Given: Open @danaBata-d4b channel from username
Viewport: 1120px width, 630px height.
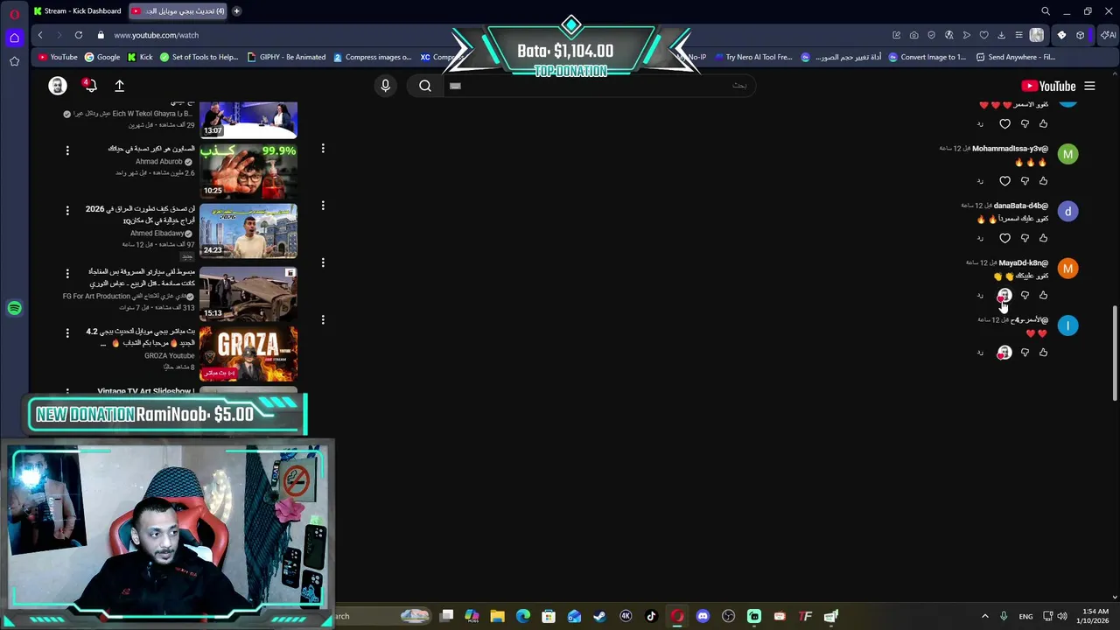Looking at the screenshot, I should pos(1021,206).
